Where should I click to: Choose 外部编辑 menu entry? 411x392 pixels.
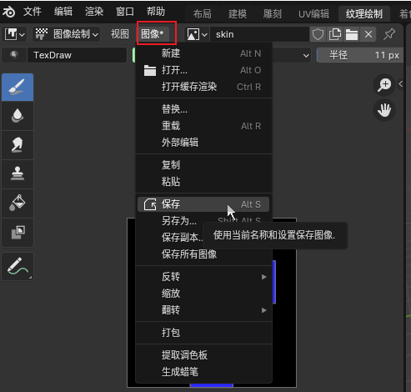pos(203,143)
